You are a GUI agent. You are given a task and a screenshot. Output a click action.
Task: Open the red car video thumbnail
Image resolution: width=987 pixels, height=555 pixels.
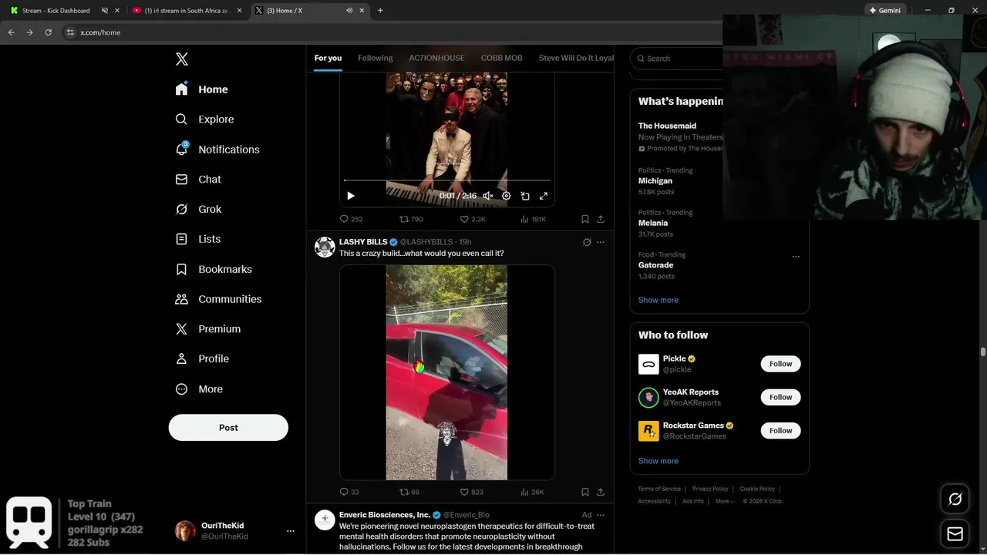tap(447, 372)
